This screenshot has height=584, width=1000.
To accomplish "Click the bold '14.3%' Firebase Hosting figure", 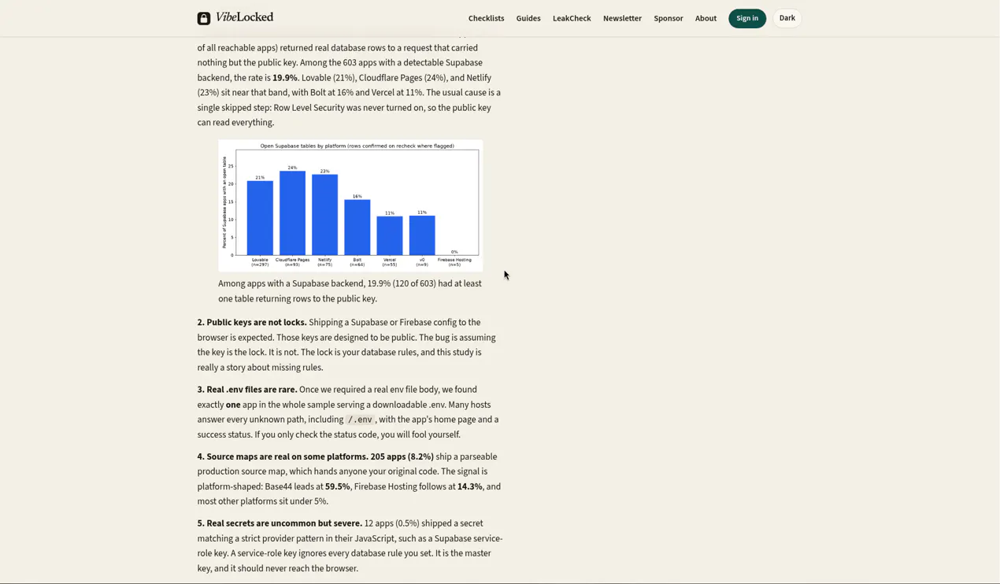I will pos(470,486).
